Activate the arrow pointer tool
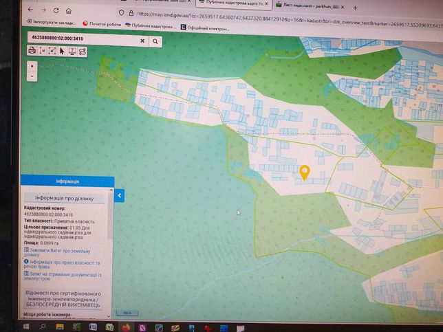443x332 pixels. tap(62, 52)
